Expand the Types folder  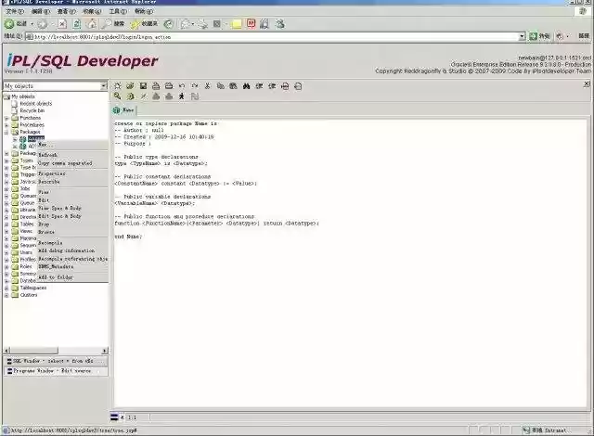coord(6,160)
